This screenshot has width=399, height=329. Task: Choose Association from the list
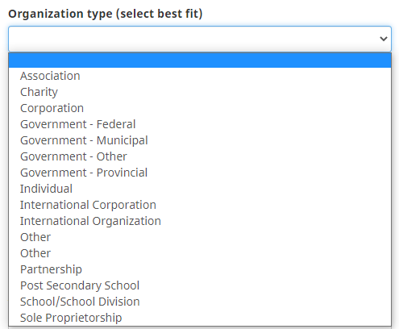click(200, 76)
